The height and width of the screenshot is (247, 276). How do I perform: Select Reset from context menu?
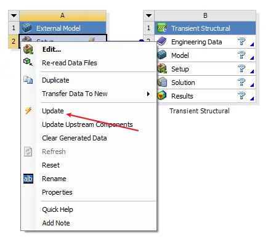pos(51,165)
